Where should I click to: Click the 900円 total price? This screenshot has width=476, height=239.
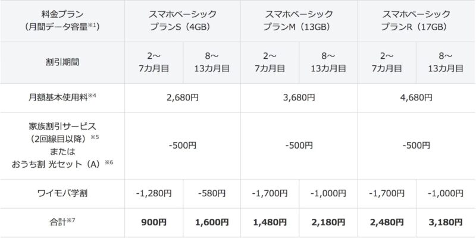(153, 222)
